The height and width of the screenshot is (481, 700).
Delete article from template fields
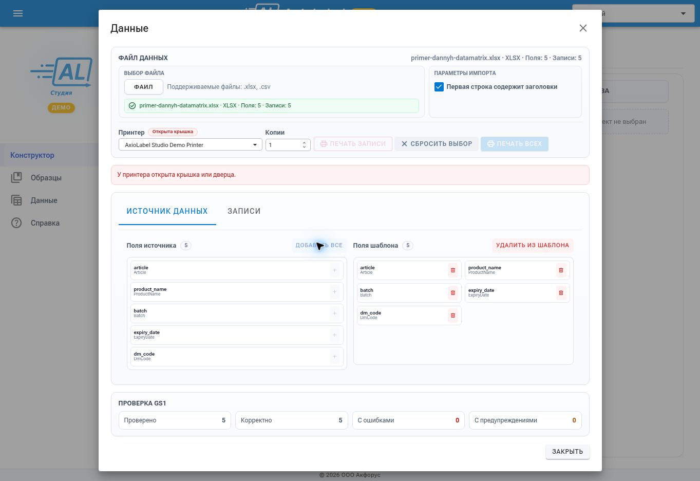click(x=452, y=270)
